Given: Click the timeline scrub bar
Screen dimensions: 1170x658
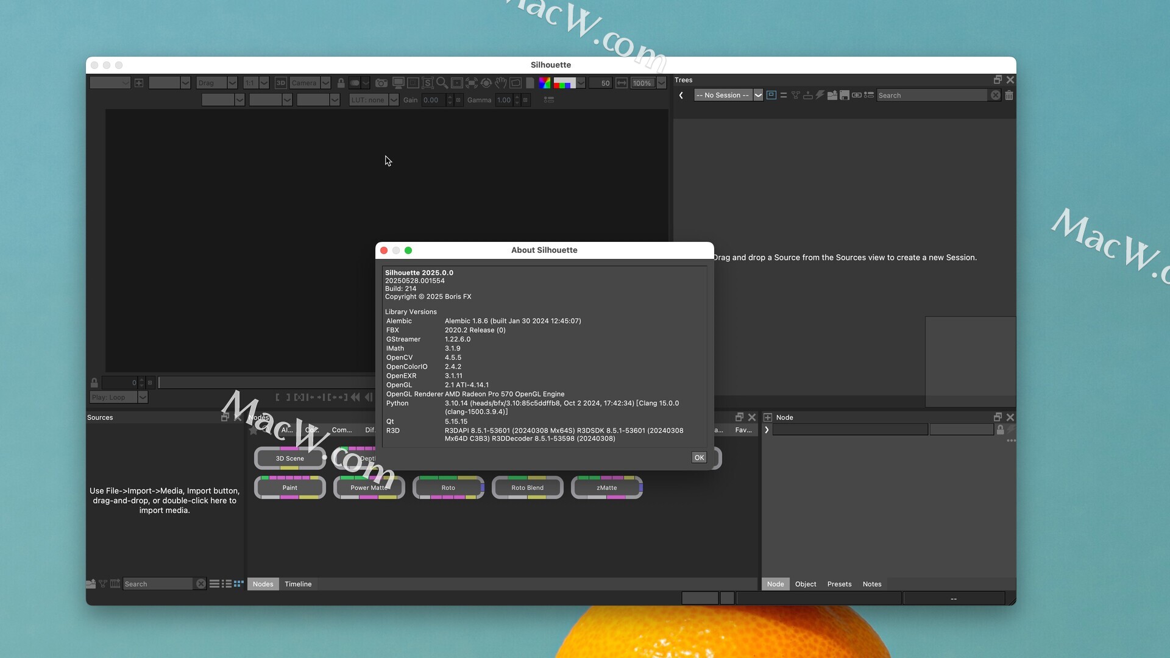Looking at the screenshot, I should click(x=266, y=383).
